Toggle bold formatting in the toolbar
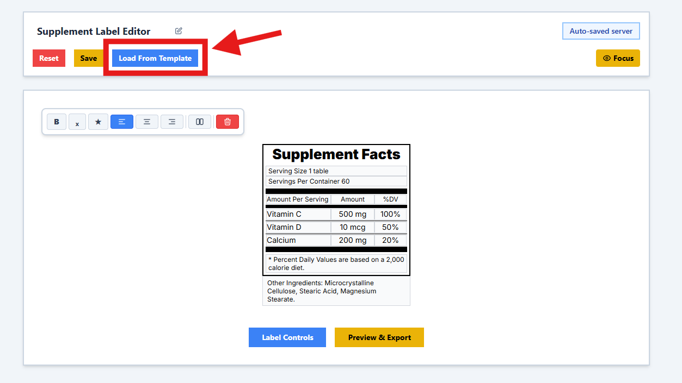The height and width of the screenshot is (383, 682). pos(57,122)
